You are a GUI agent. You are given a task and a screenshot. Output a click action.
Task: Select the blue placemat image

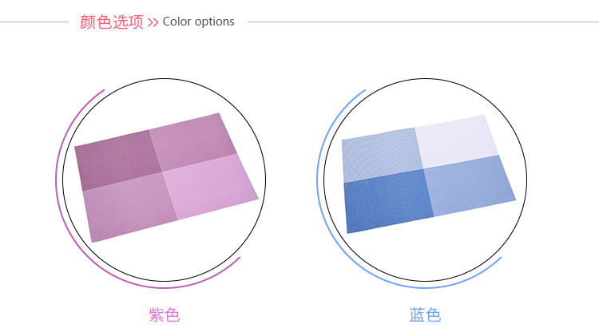[x=426, y=172]
